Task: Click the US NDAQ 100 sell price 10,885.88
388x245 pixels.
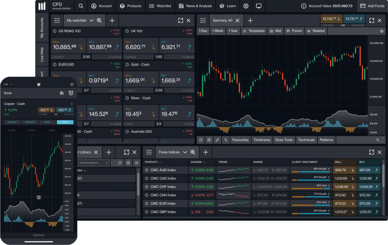Action: tap(69, 46)
